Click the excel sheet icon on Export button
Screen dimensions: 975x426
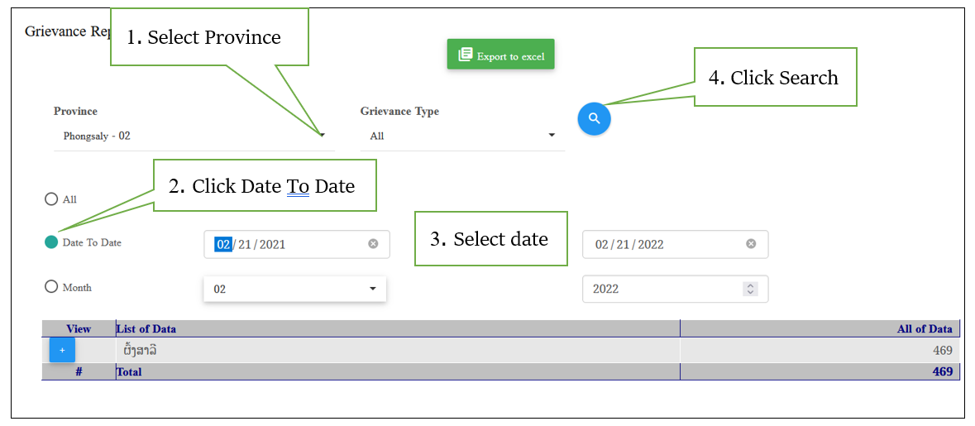point(465,55)
